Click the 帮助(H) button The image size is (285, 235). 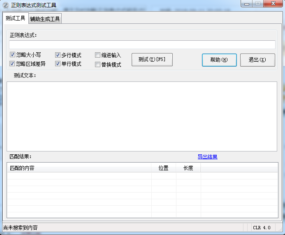[219, 60]
